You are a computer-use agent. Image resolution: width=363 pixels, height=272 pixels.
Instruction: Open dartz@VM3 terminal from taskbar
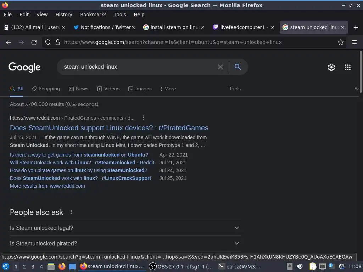point(240,267)
